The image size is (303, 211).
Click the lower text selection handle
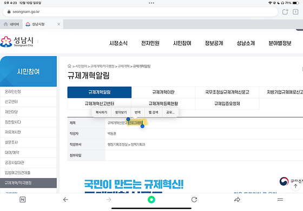click(x=142, y=126)
